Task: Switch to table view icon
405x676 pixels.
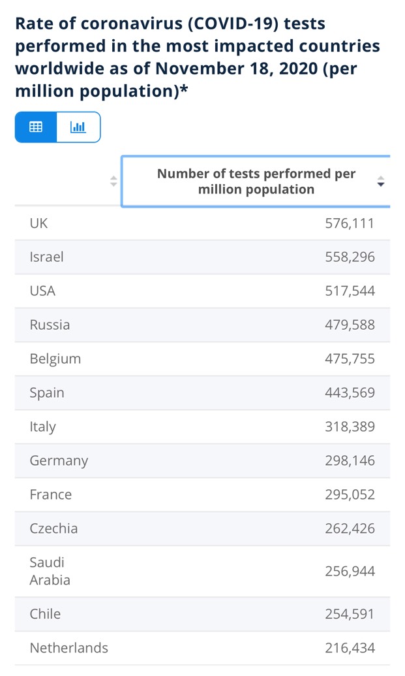Action: coord(36,127)
